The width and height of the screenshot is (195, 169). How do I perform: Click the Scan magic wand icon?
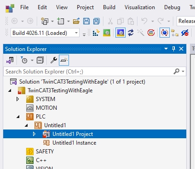coord(141,33)
